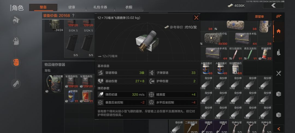The width and height of the screenshot is (295, 133).
Task: Open the 愿望单 wishlist button
Action: [x=259, y=17]
